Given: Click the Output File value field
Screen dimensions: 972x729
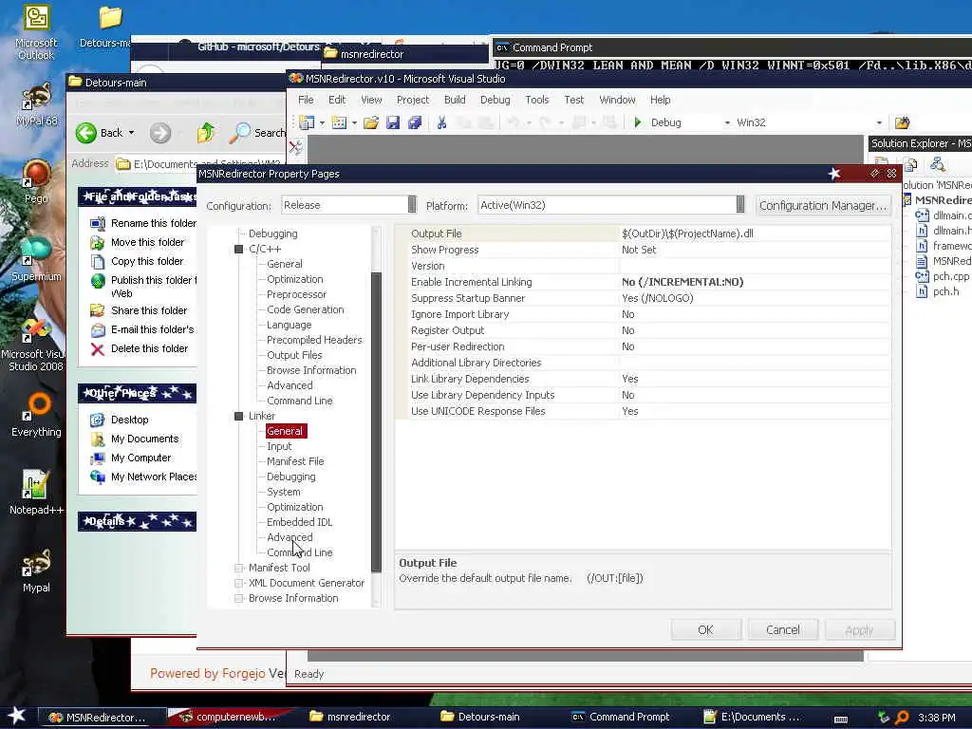Looking at the screenshot, I should click(755, 234).
